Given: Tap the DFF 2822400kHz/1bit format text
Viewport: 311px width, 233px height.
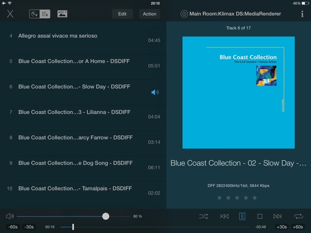Looking at the screenshot, I should [x=239, y=185].
